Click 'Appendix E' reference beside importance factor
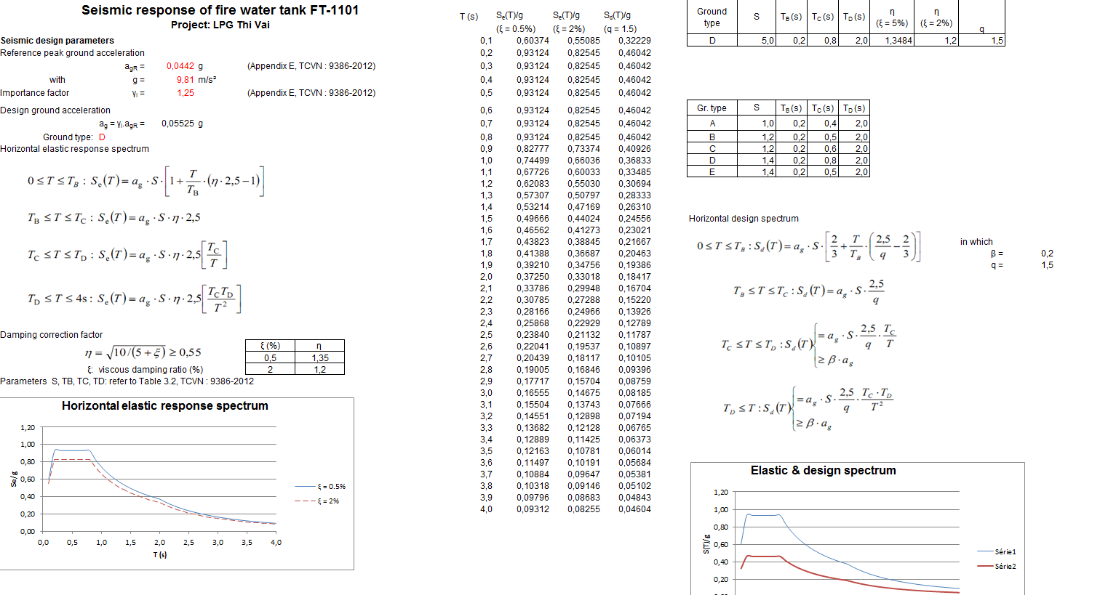This screenshot has height=595, width=1100. tap(311, 93)
